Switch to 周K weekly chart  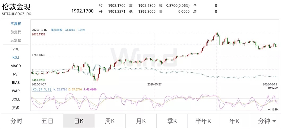click(x=110, y=121)
